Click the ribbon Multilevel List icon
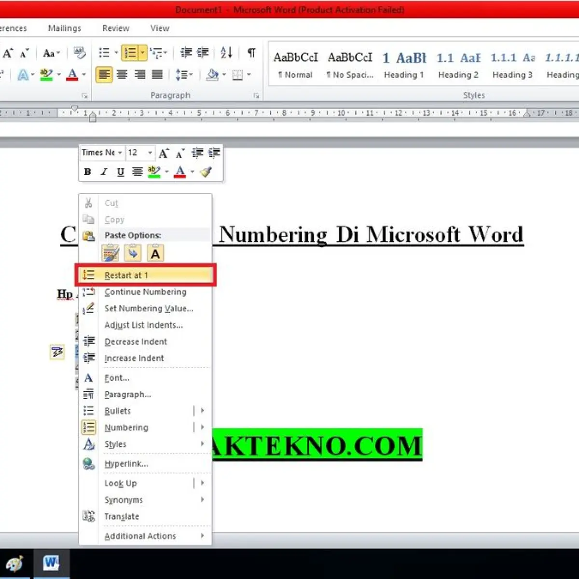This screenshot has height=579, width=579. click(156, 53)
